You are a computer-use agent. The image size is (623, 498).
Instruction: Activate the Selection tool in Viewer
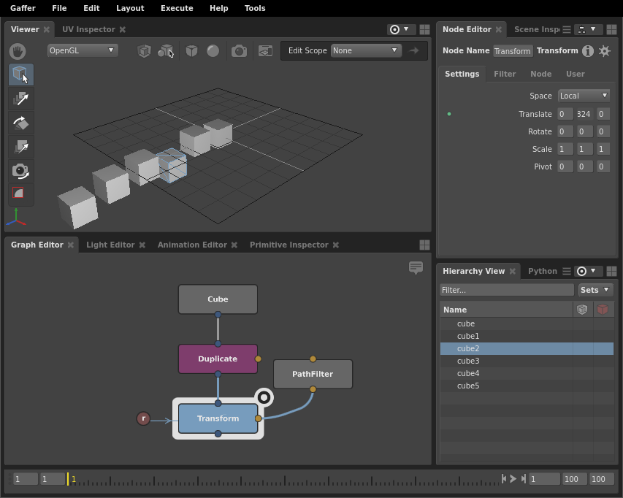21,74
